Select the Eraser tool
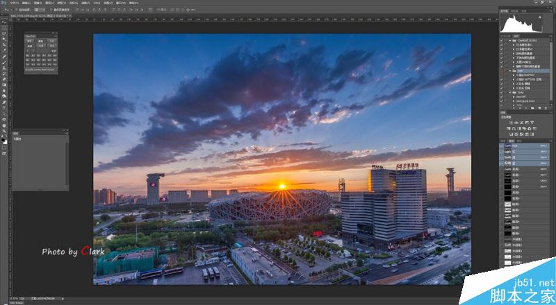 [4, 79]
